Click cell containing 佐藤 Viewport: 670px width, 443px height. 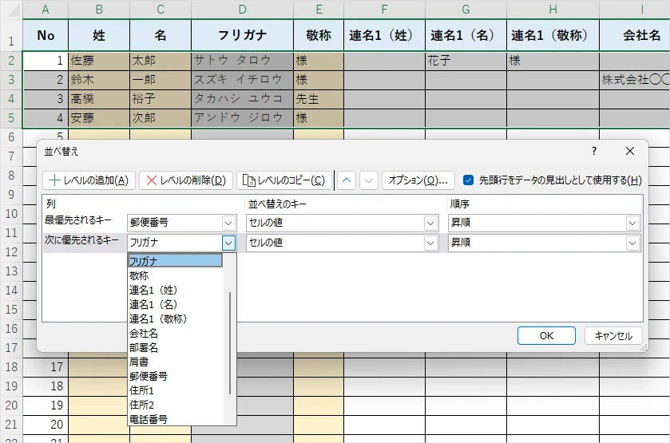99,61
